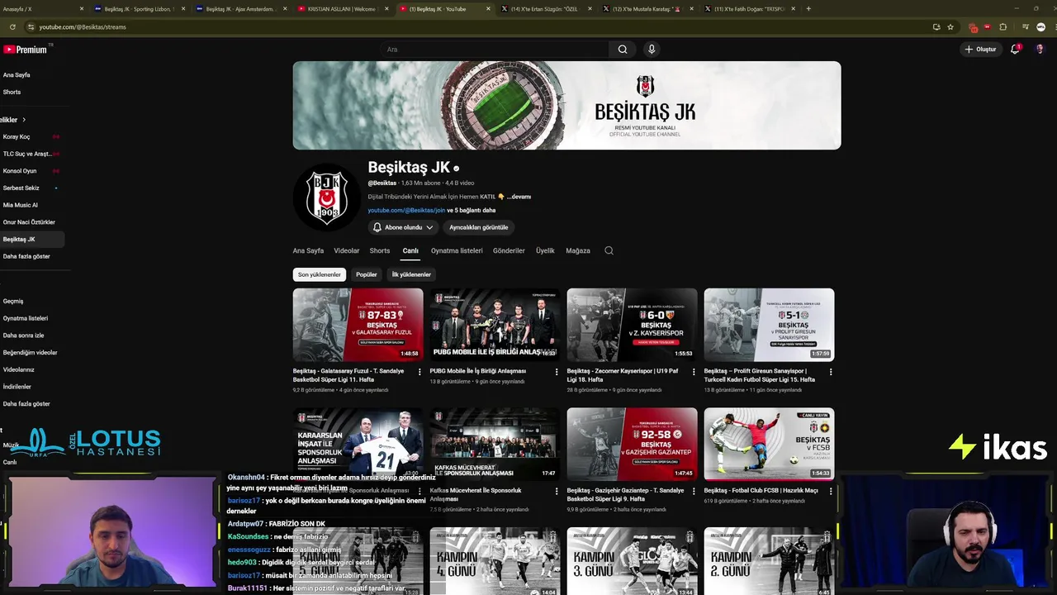Click the browser address bar URL

click(83, 27)
